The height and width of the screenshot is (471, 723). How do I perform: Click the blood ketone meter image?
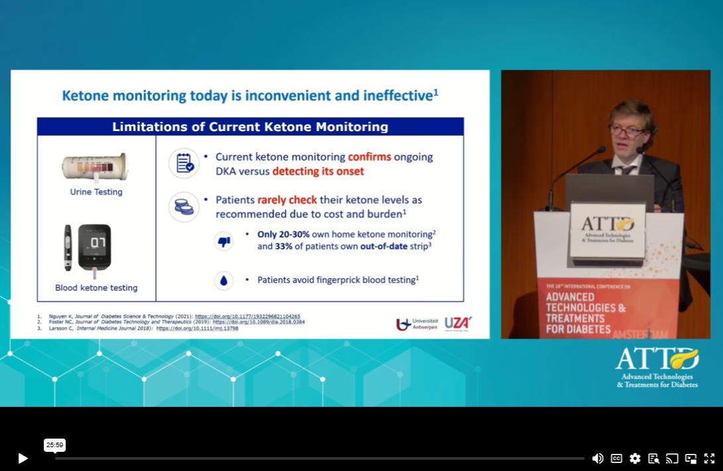pos(87,247)
